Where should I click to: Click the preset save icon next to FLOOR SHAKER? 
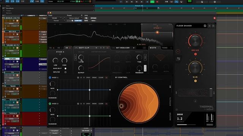(x=205, y=26)
